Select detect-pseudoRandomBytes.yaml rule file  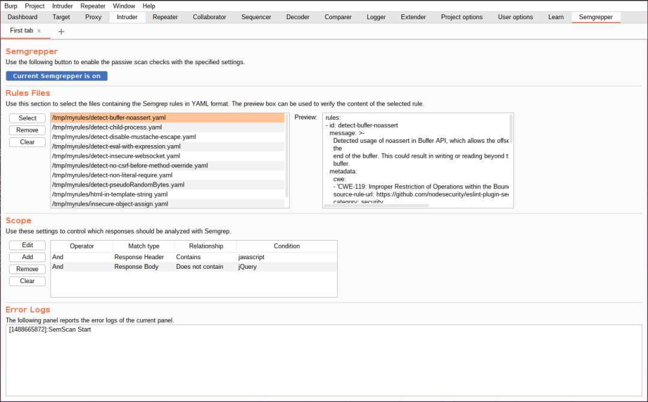167,185
